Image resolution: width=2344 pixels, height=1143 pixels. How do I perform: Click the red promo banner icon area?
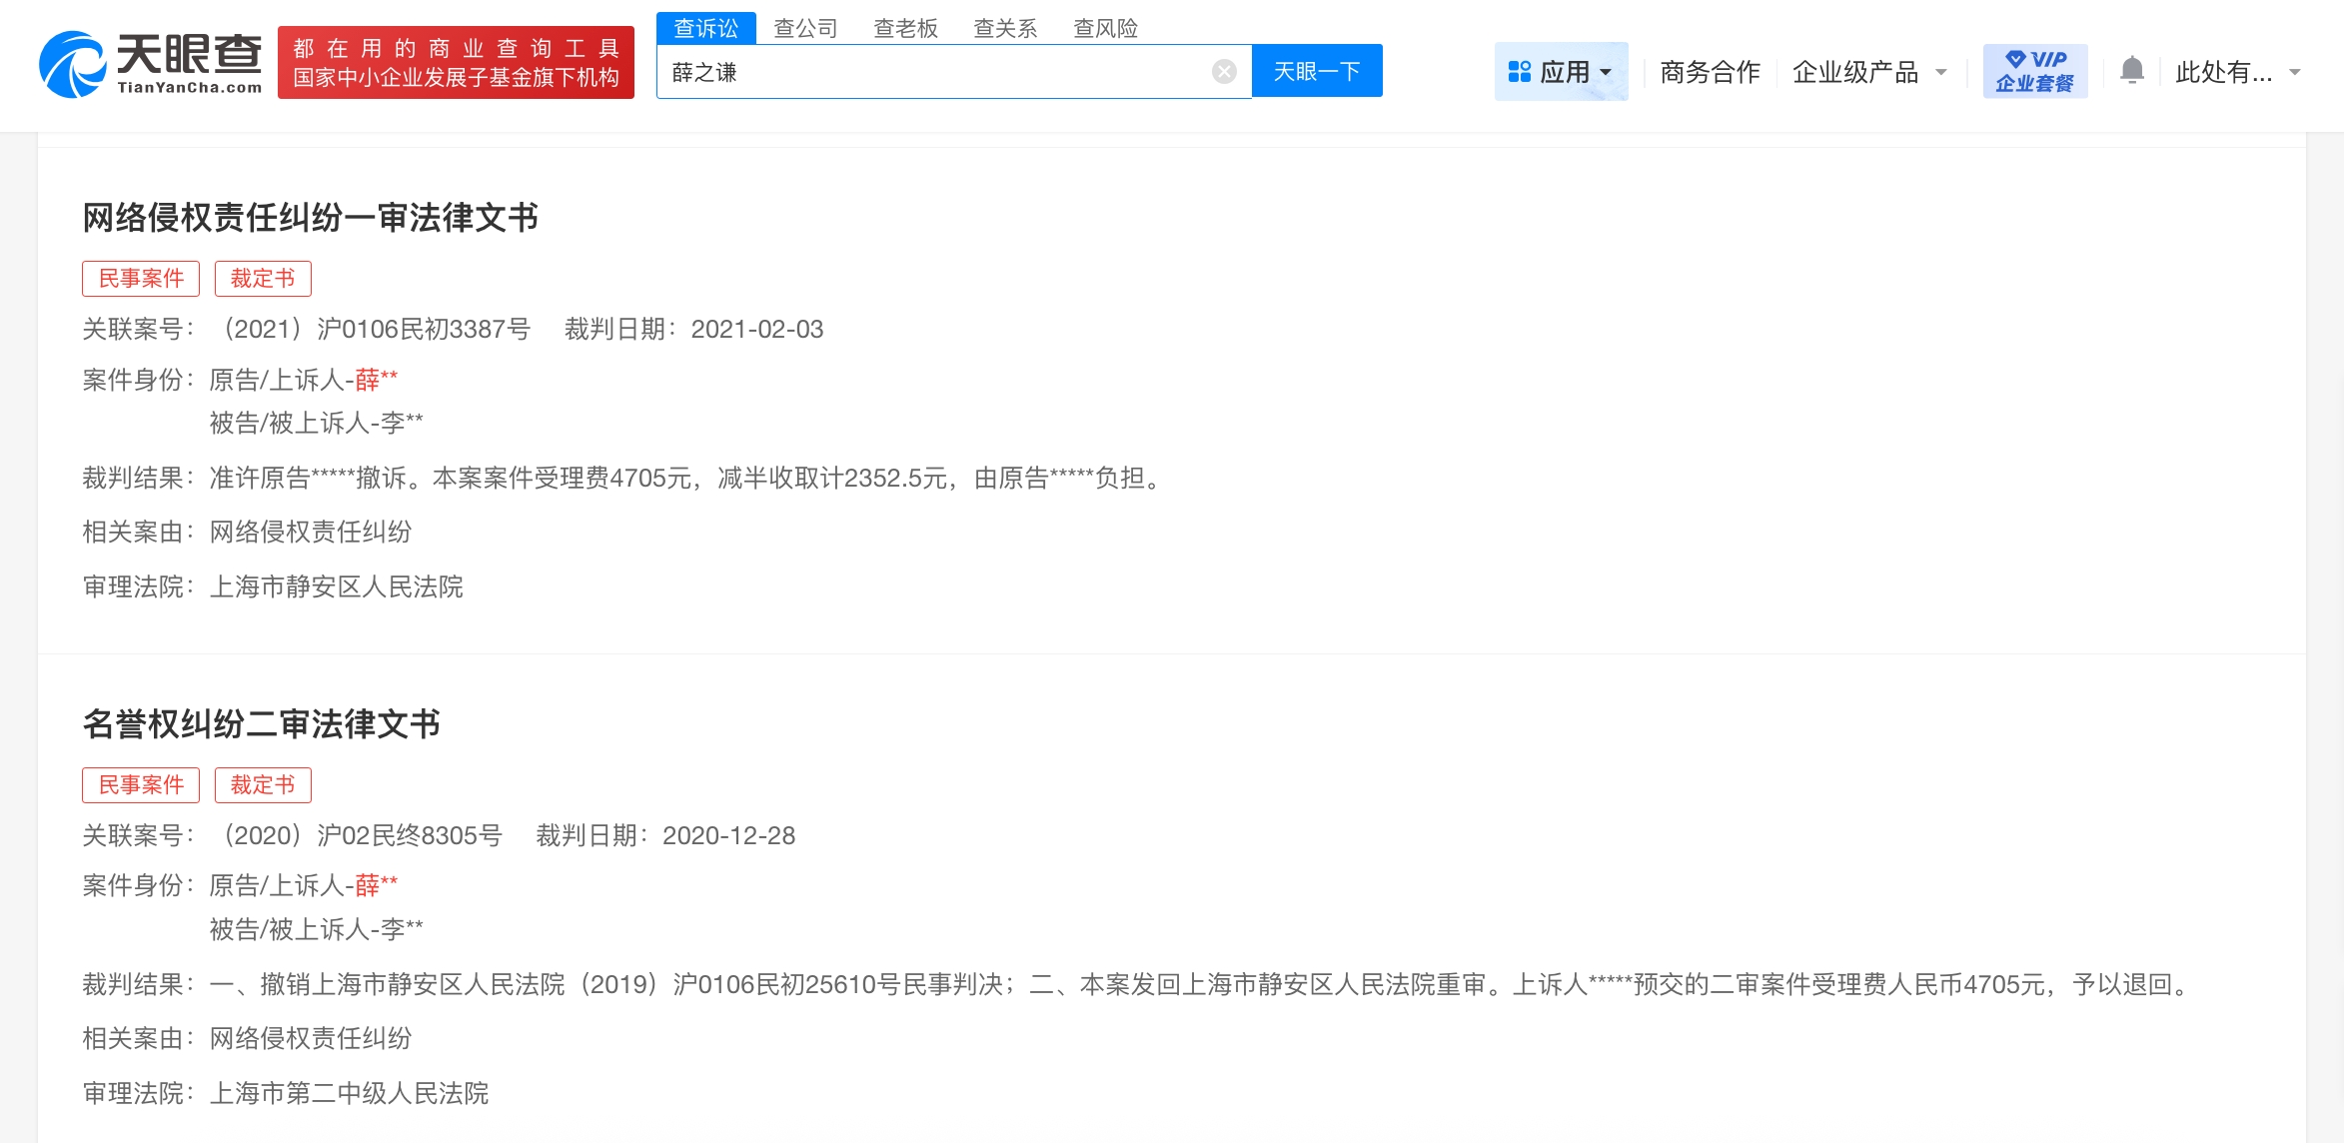click(x=456, y=63)
